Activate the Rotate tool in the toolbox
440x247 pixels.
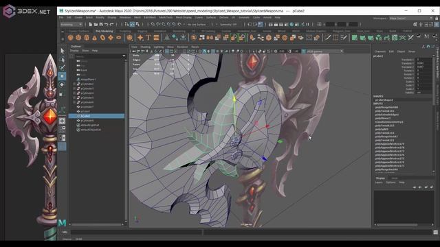(x=63, y=84)
